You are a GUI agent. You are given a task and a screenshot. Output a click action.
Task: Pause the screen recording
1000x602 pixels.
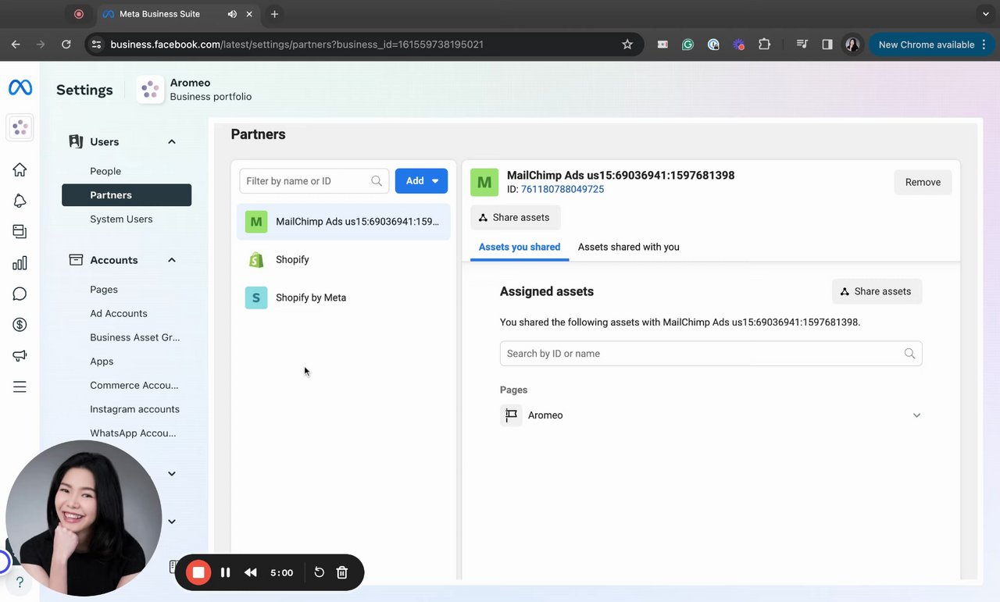225,573
